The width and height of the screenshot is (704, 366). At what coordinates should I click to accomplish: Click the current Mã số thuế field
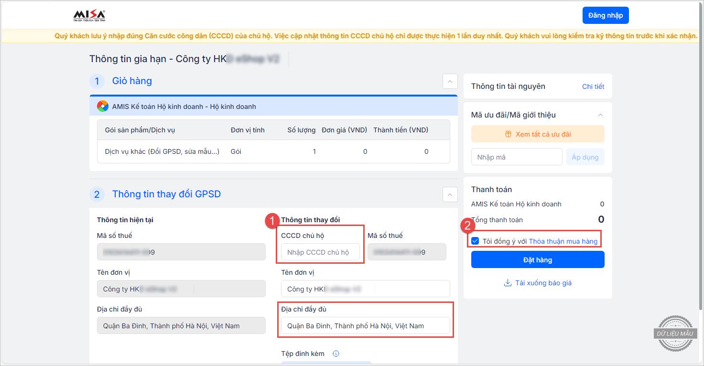coord(181,252)
